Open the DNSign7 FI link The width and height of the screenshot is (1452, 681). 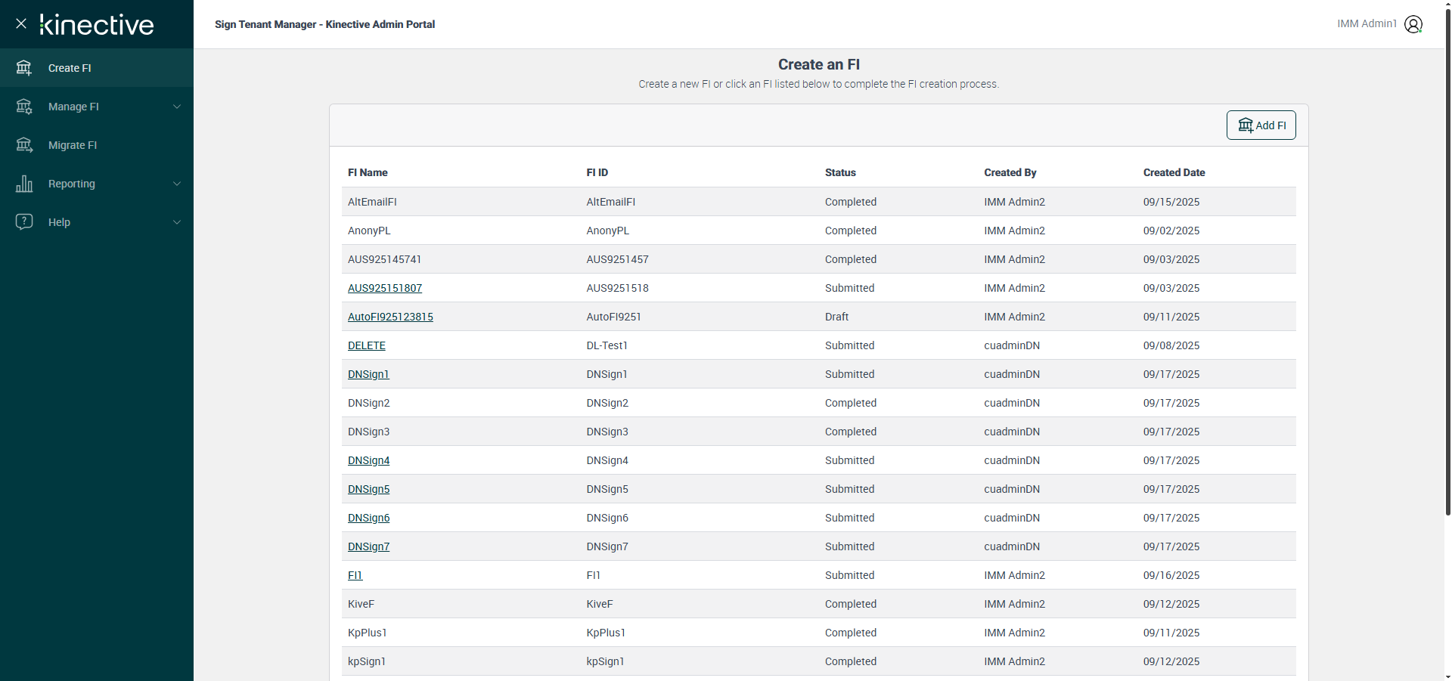(368, 546)
